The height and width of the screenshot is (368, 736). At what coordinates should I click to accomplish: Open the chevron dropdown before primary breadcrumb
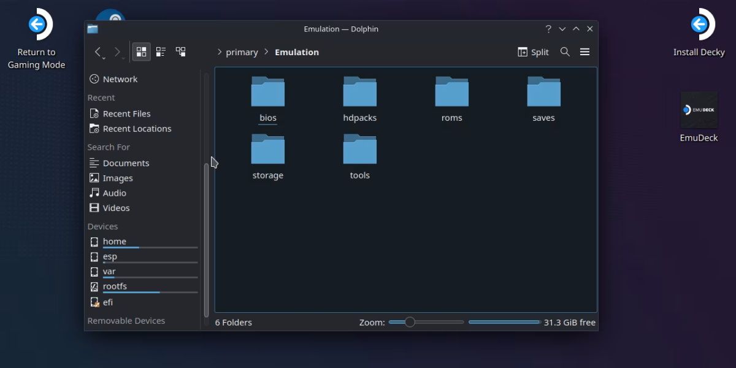[219, 52]
